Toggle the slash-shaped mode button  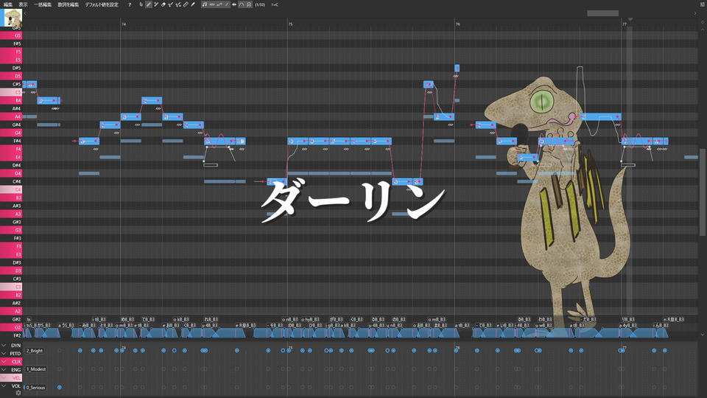click(x=227, y=4)
